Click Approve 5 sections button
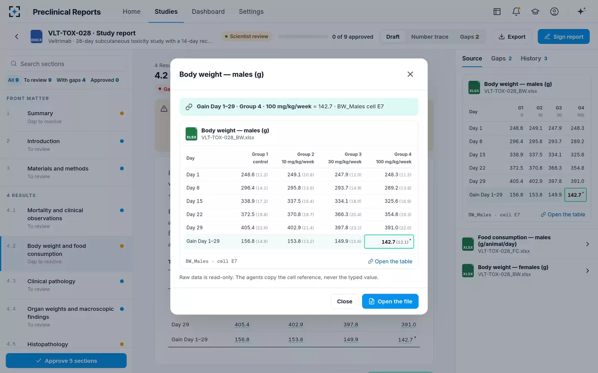 pos(66,361)
